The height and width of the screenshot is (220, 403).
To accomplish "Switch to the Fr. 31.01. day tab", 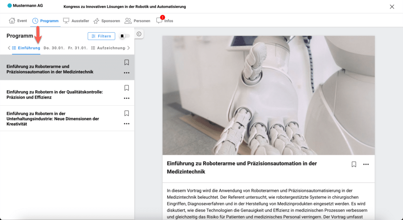I will (x=78, y=48).
